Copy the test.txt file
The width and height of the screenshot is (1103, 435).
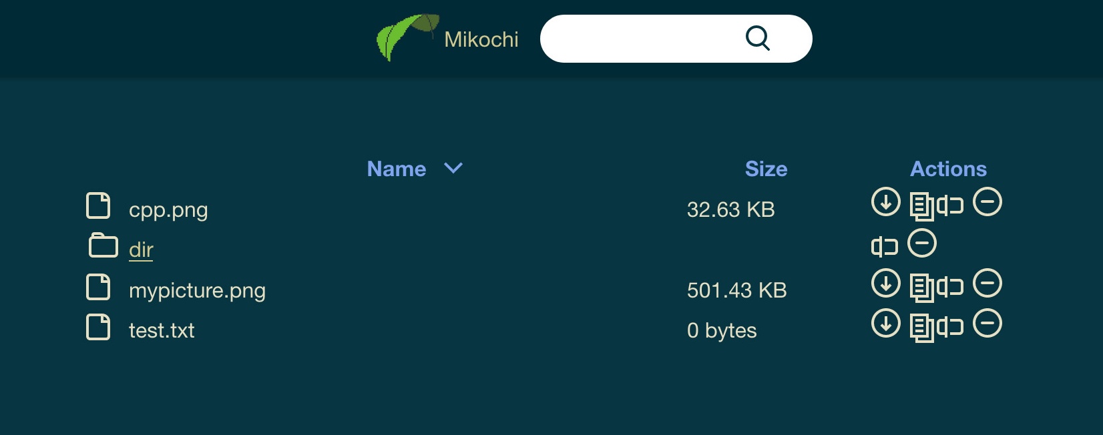(922, 328)
